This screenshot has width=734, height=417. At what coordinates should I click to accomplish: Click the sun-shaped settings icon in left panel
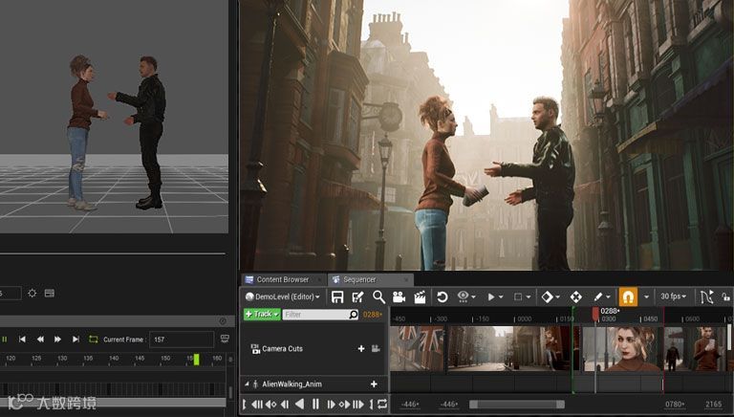point(32,293)
